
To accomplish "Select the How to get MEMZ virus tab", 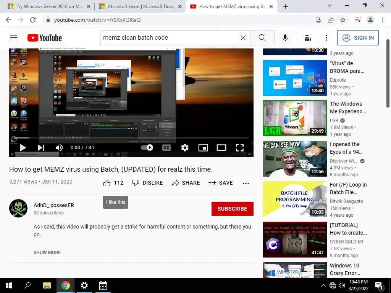I will click(231, 6).
